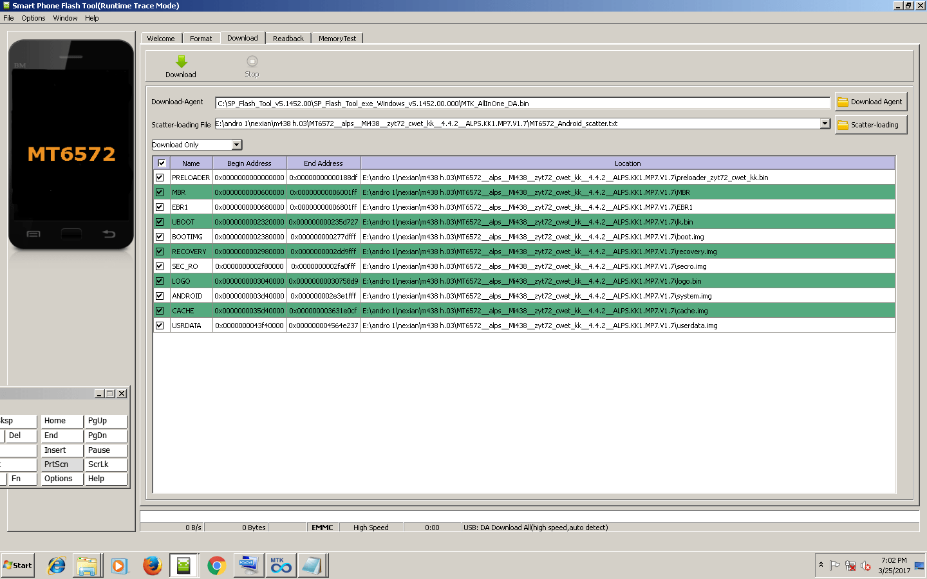927x579 pixels.
Task: Open the Help menu
Action: coord(92,18)
